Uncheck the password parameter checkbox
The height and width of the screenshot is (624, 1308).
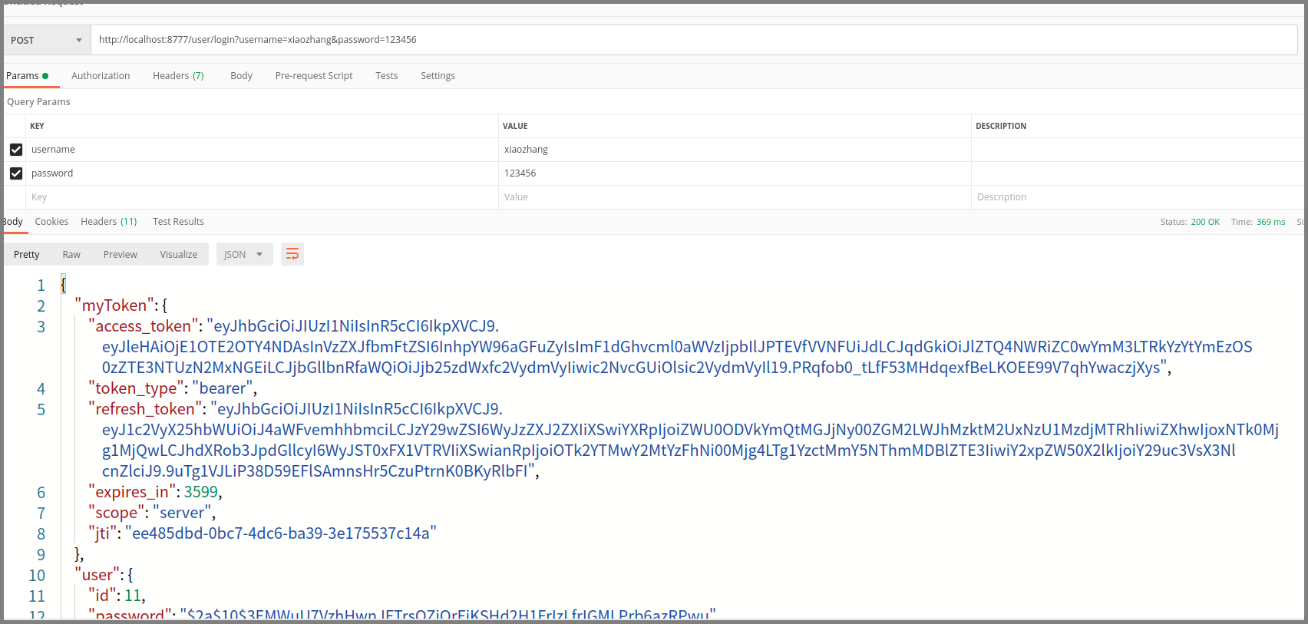(x=16, y=173)
